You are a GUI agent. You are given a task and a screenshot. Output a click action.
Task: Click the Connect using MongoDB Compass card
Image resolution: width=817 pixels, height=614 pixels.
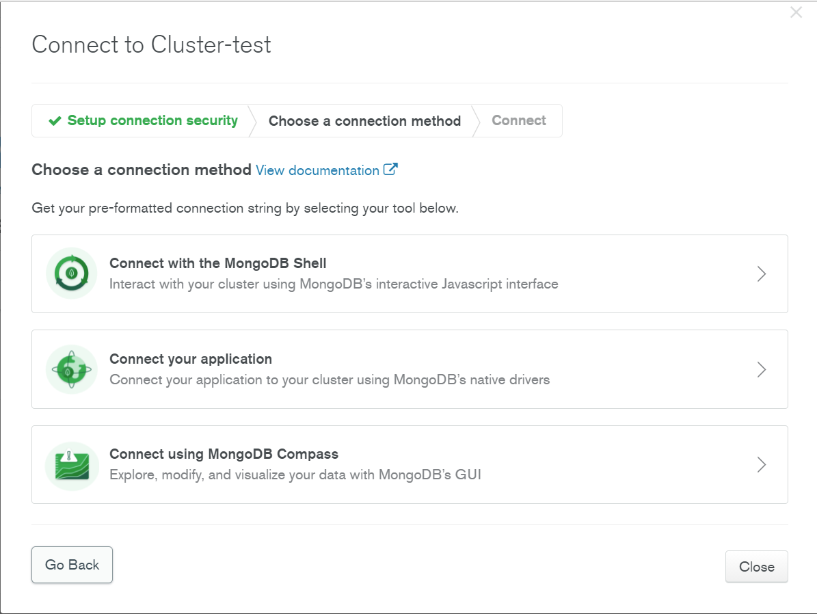(x=409, y=464)
